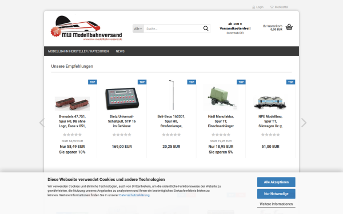Click the Login link
This screenshot has height=214, width=343.
pos(260,7)
